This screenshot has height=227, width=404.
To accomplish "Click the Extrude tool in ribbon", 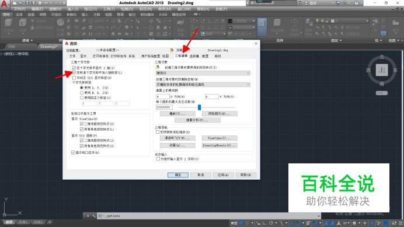I will (x=23, y=23).
